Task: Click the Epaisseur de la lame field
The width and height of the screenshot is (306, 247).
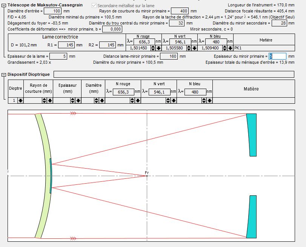Action: pyautogui.click(x=58, y=56)
